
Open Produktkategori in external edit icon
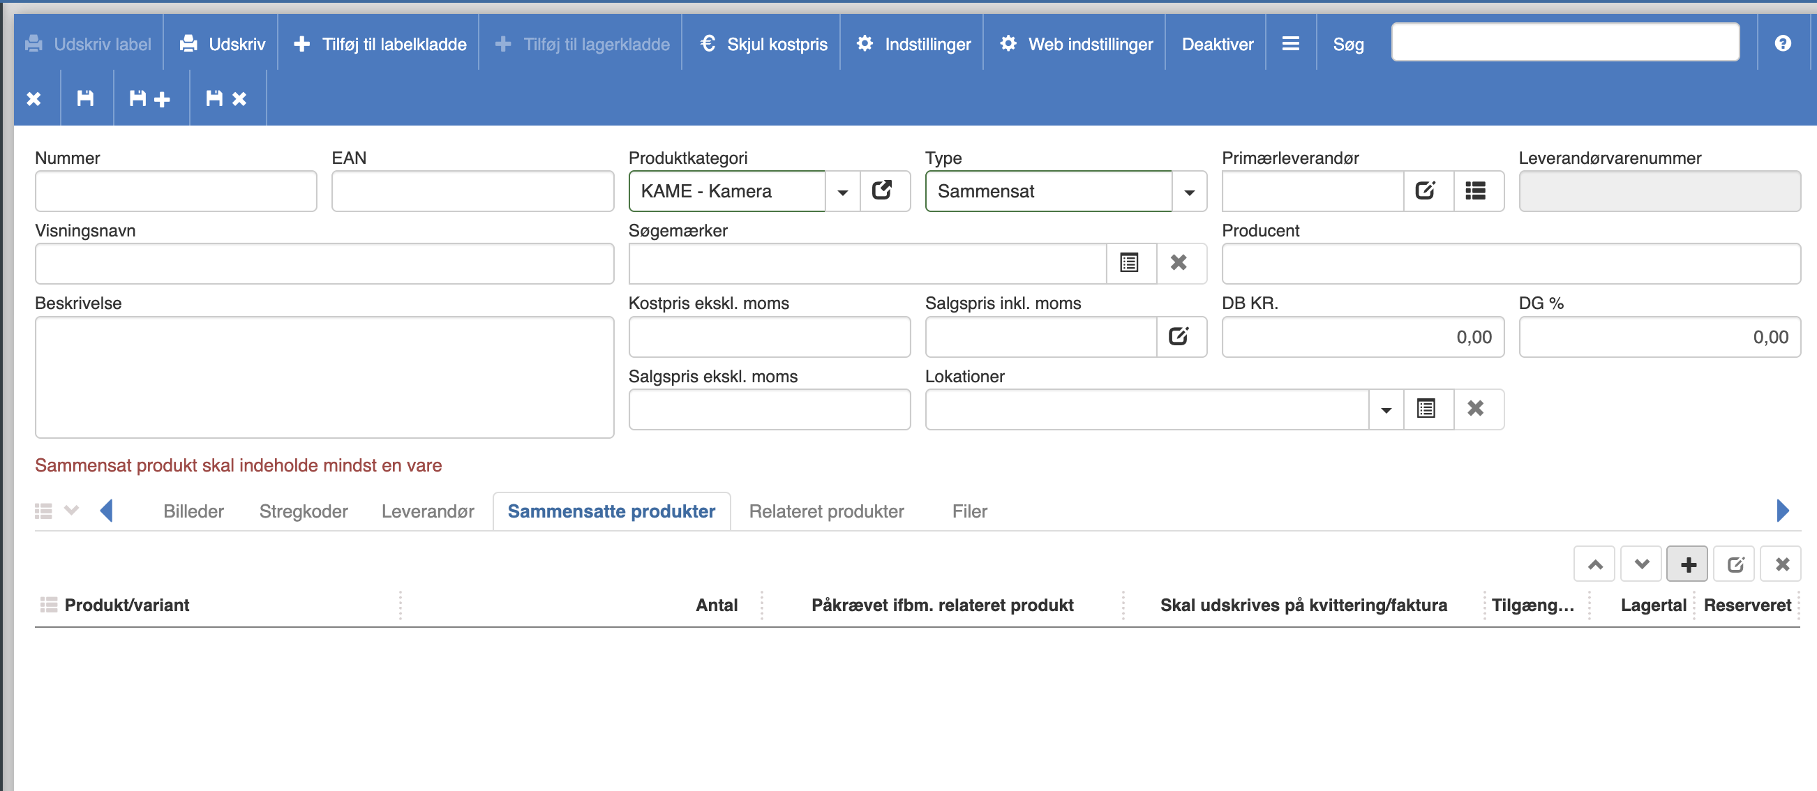click(x=883, y=190)
